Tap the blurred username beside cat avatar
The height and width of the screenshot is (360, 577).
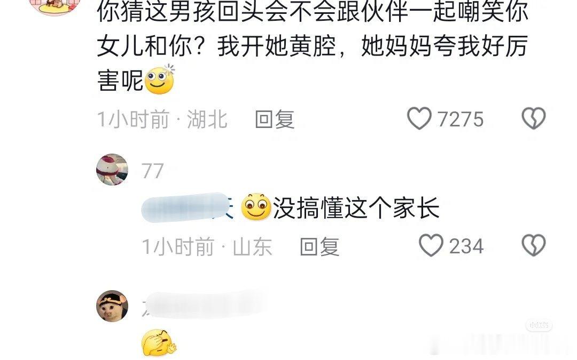point(204,306)
